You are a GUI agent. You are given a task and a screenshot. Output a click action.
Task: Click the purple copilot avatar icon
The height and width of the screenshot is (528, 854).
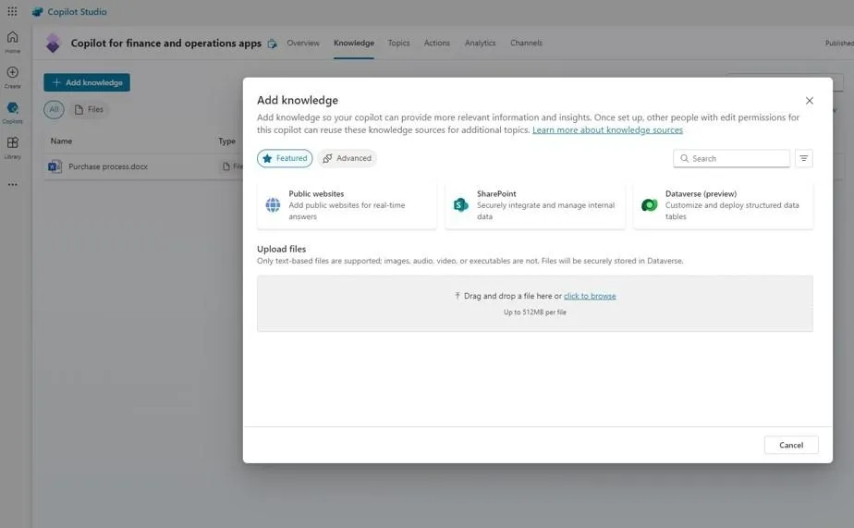coord(53,43)
